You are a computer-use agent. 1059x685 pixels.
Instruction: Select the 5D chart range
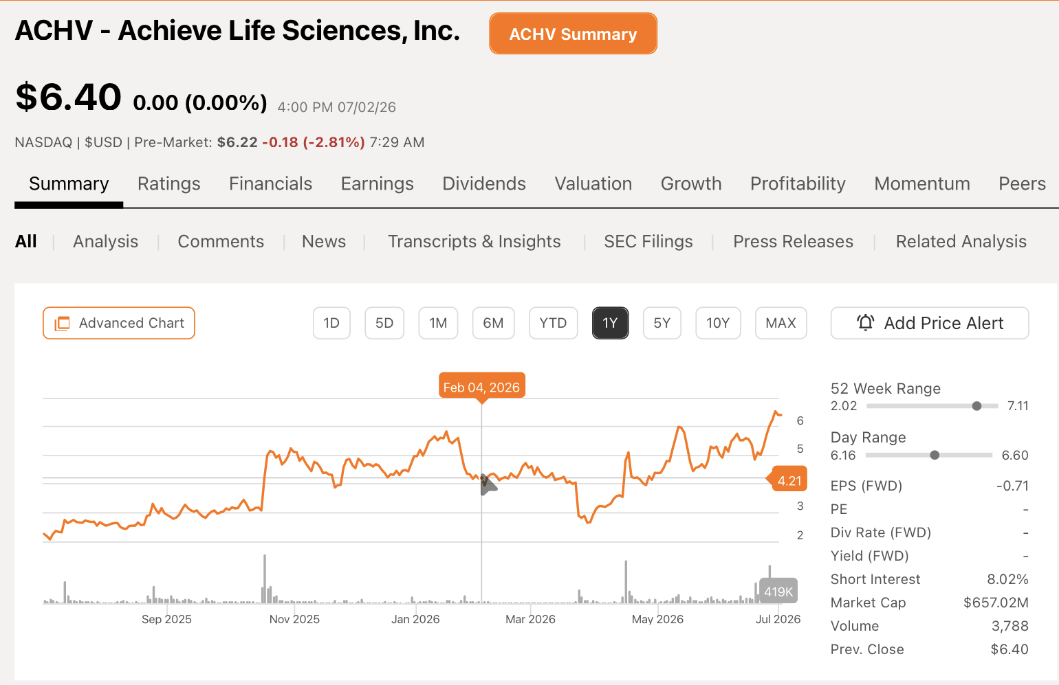click(384, 323)
